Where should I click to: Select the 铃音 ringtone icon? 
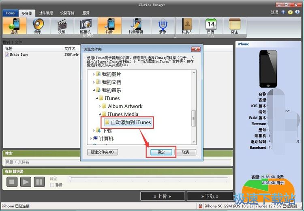coord(109,26)
